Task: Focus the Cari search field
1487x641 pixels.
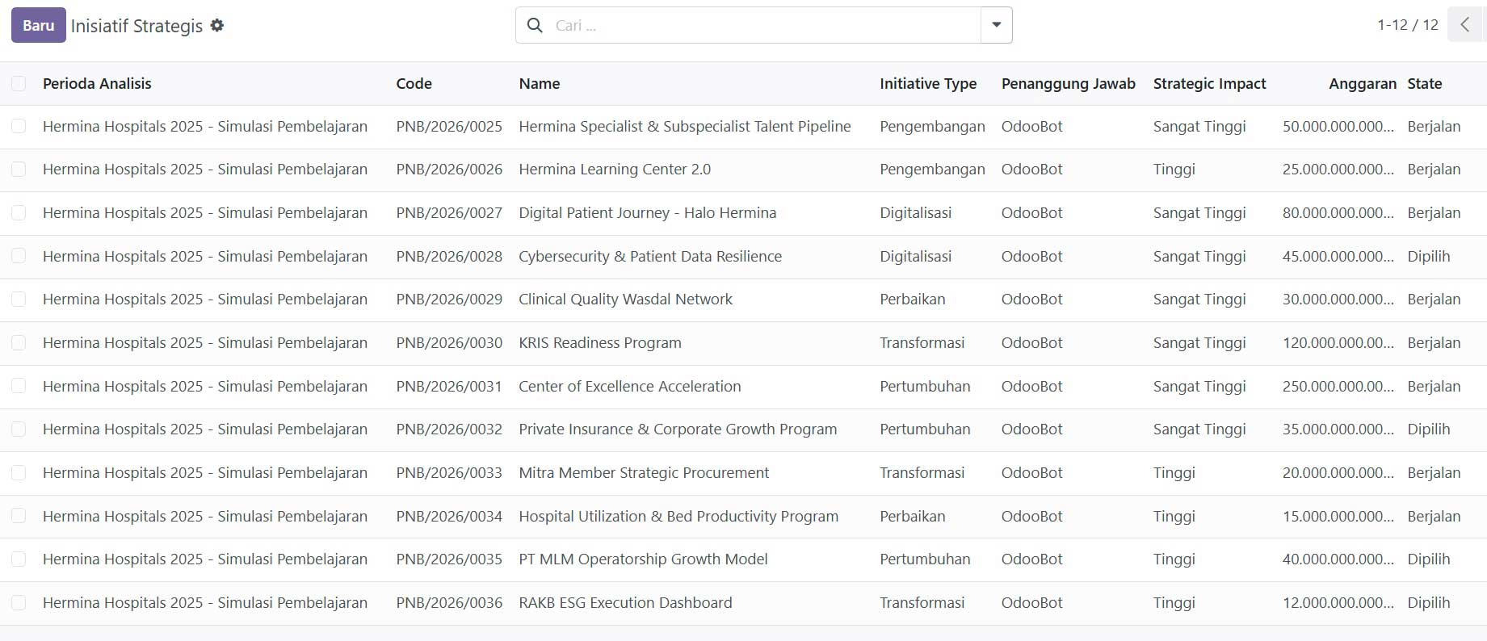Action: [x=763, y=25]
